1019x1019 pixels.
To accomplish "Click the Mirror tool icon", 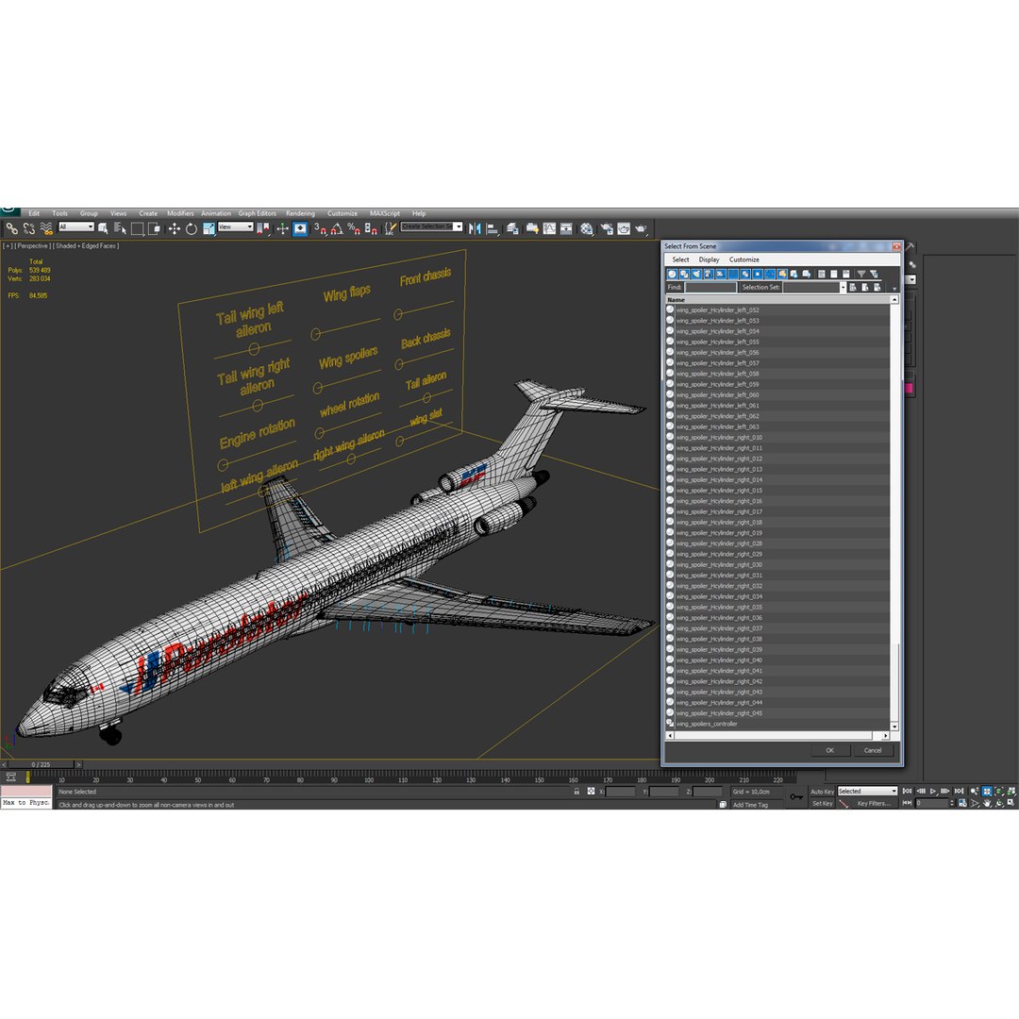I will pyautogui.click(x=475, y=228).
